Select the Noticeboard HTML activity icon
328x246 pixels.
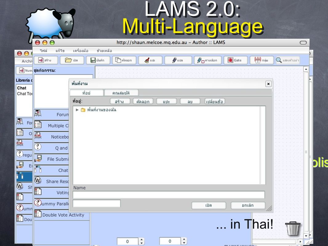click(x=38, y=136)
